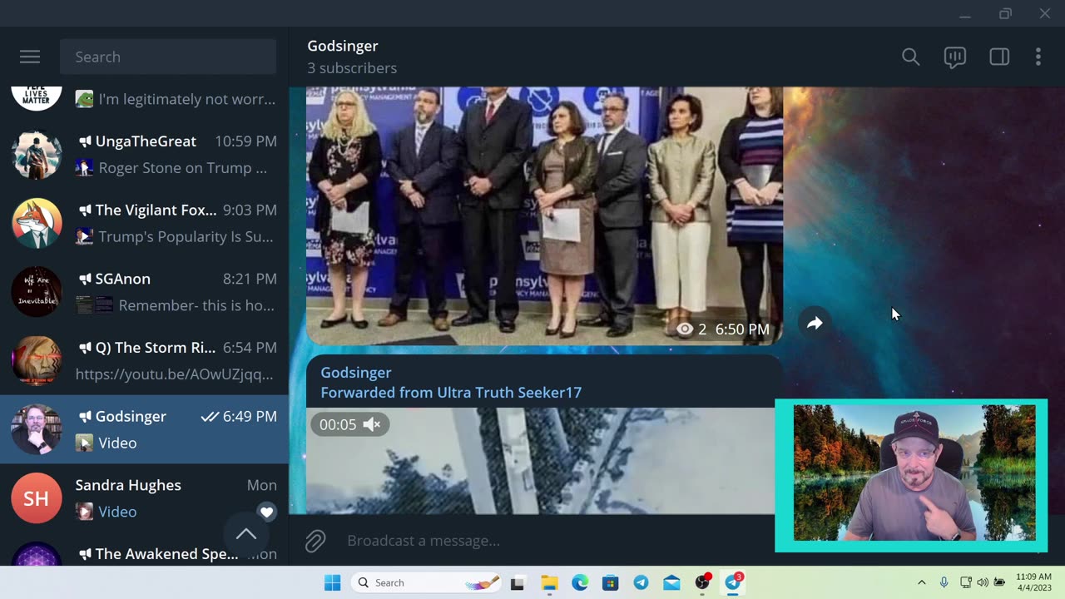The image size is (1065, 599).
Task: Click the chat list Search field
Action: (x=168, y=57)
